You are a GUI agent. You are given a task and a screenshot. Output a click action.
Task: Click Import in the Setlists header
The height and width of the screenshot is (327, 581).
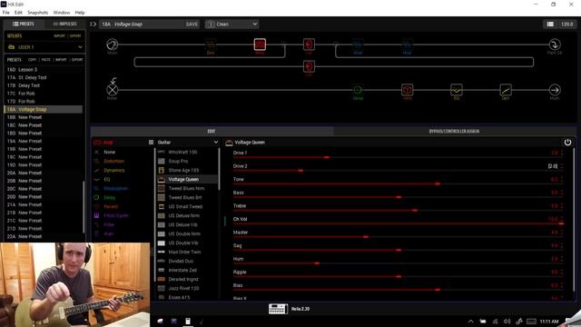60,36
